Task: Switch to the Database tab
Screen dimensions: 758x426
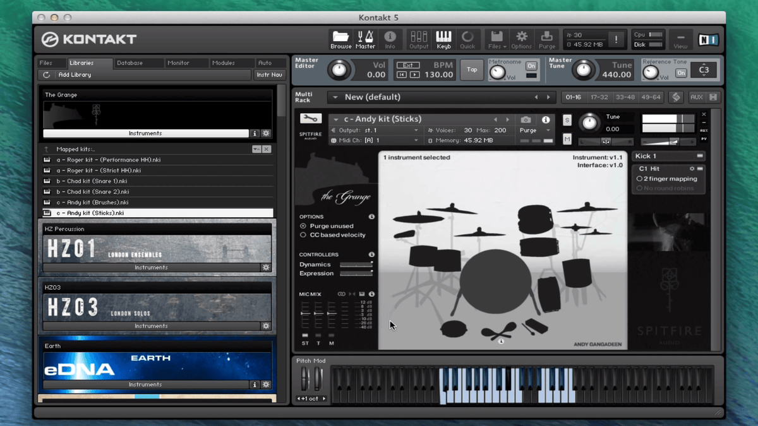Action: click(x=129, y=63)
